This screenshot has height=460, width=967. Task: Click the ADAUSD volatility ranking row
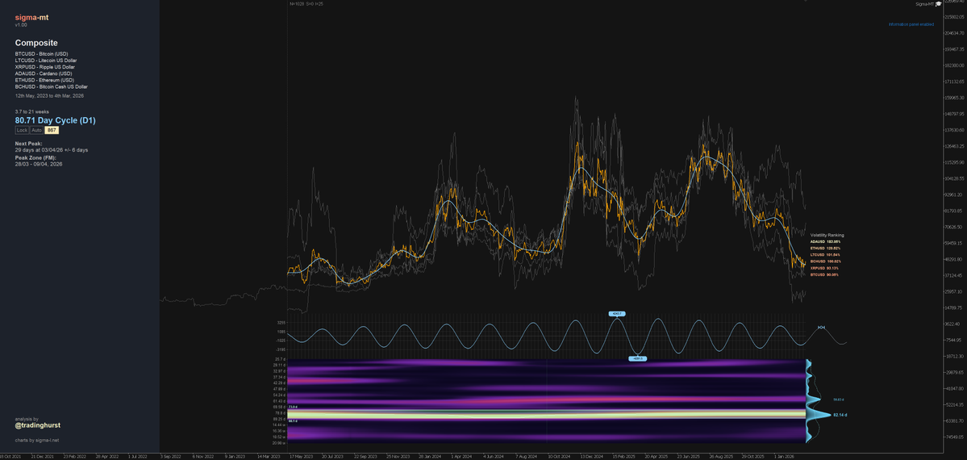tap(825, 241)
